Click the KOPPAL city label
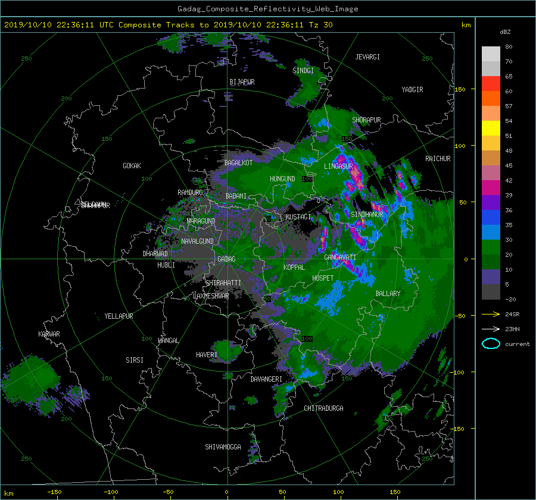Image resolution: width=536 pixels, height=500 pixels. click(x=294, y=268)
